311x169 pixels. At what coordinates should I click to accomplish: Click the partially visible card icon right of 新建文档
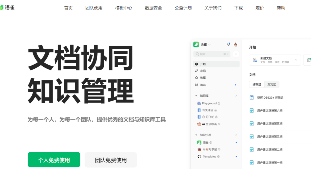(x=309, y=60)
